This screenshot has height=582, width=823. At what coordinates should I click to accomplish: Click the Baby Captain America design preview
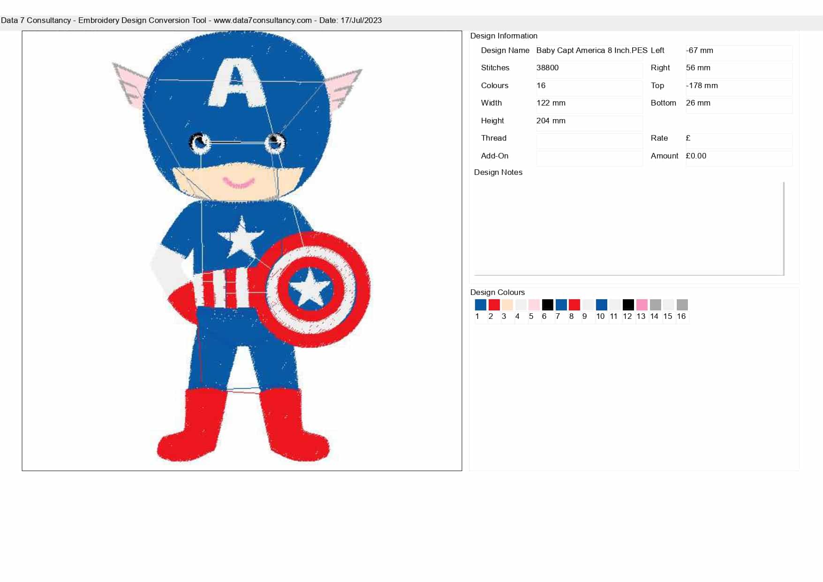242,251
